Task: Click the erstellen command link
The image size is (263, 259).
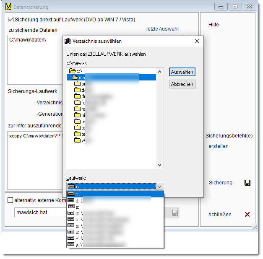Action: click(219, 146)
